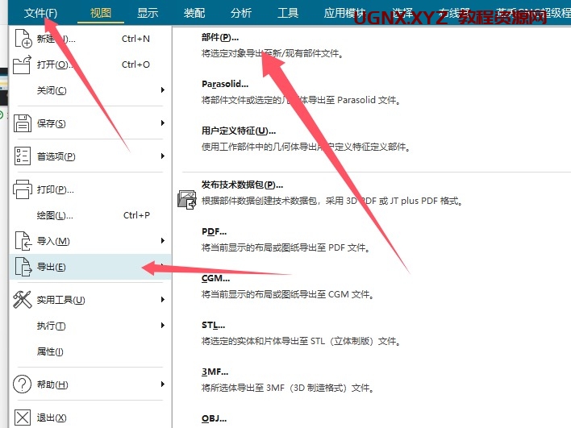The height and width of the screenshot is (428, 571).
Task: Click the New file icon
Action: tap(23, 39)
